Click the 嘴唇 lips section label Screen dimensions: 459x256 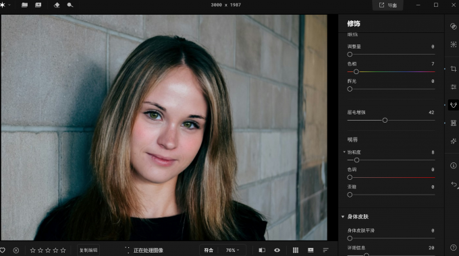tap(352, 139)
